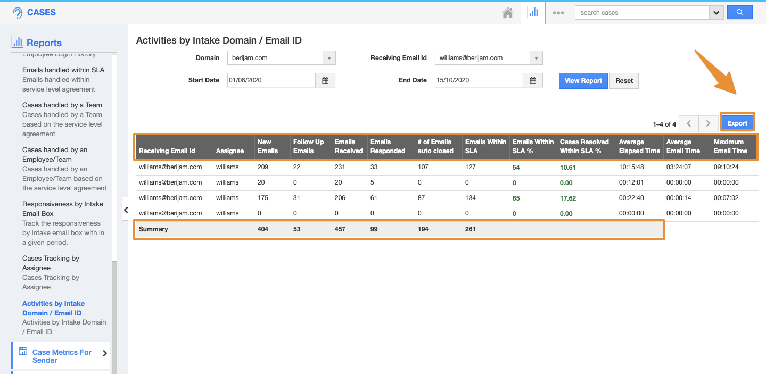Screen dimensions: 766x374
Task: Open Emails handled within SLA report
Action: tap(63, 70)
